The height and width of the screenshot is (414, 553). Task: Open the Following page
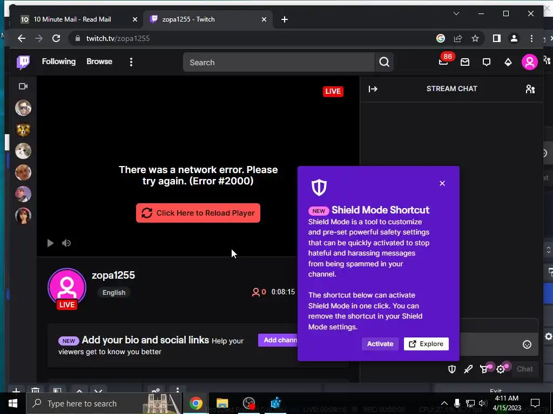pyautogui.click(x=58, y=61)
